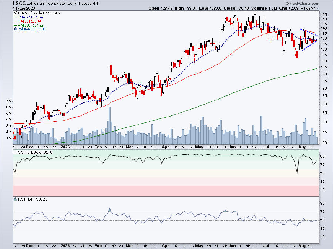This screenshot has height=249, width=333.
Task: Click the black SCTR-LSCC legend line marker
Action: coord(15,152)
